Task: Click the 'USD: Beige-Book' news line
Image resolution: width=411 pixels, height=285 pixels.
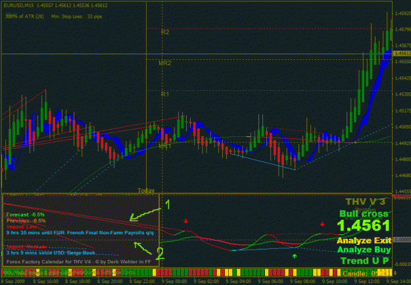Action: pyautogui.click(x=51, y=253)
